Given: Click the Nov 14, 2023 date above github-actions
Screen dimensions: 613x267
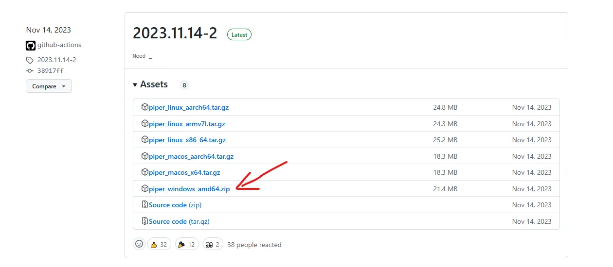Looking at the screenshot, I should click(49, 30).
